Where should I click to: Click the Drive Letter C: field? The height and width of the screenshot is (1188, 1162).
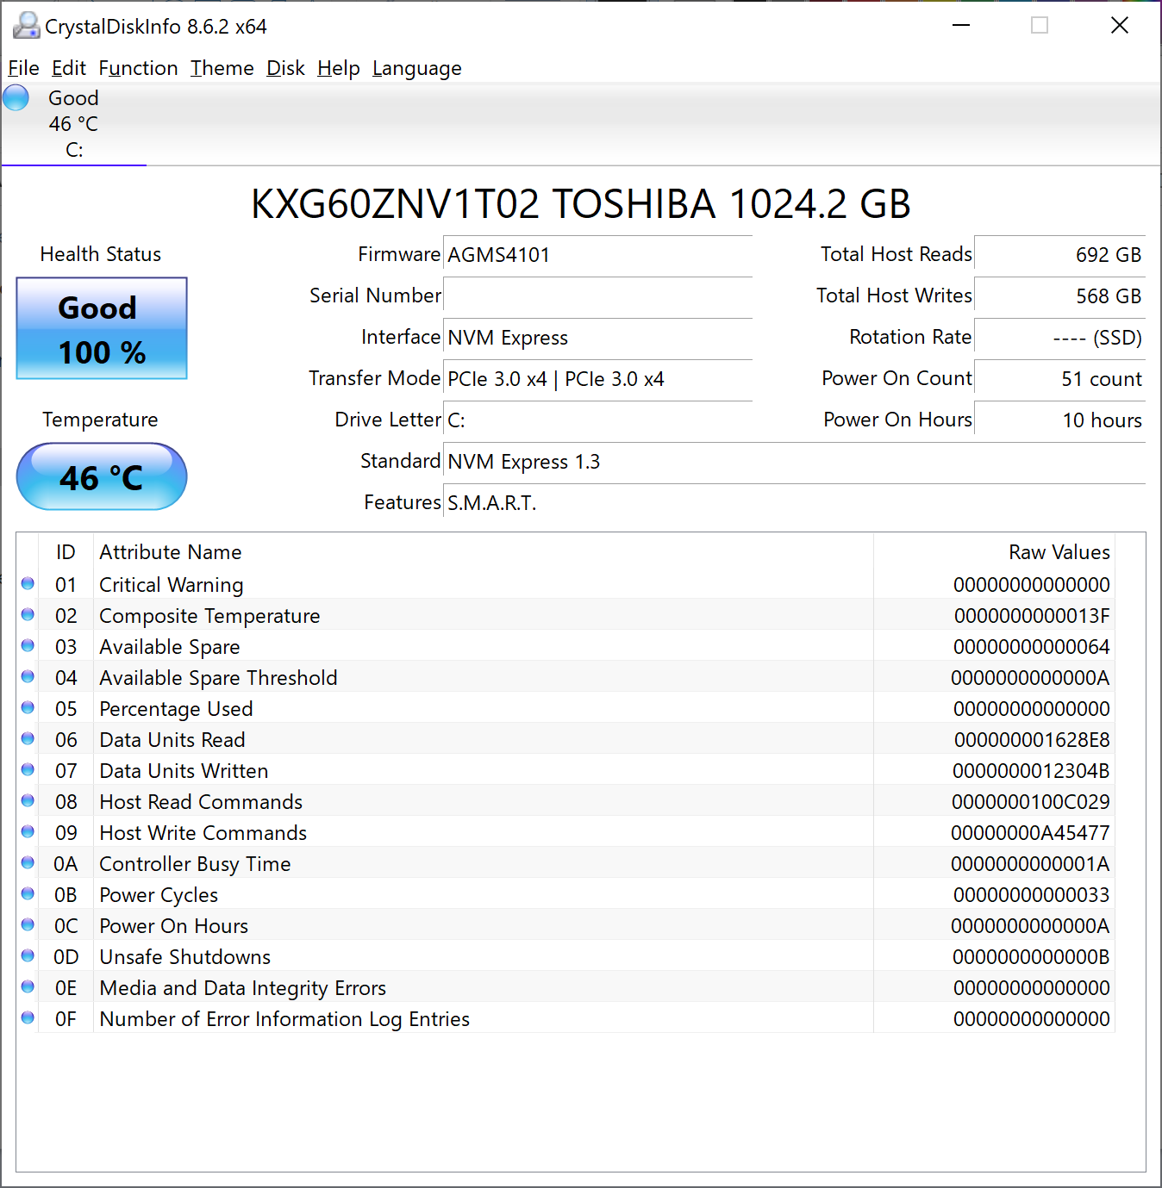[598, 420]
